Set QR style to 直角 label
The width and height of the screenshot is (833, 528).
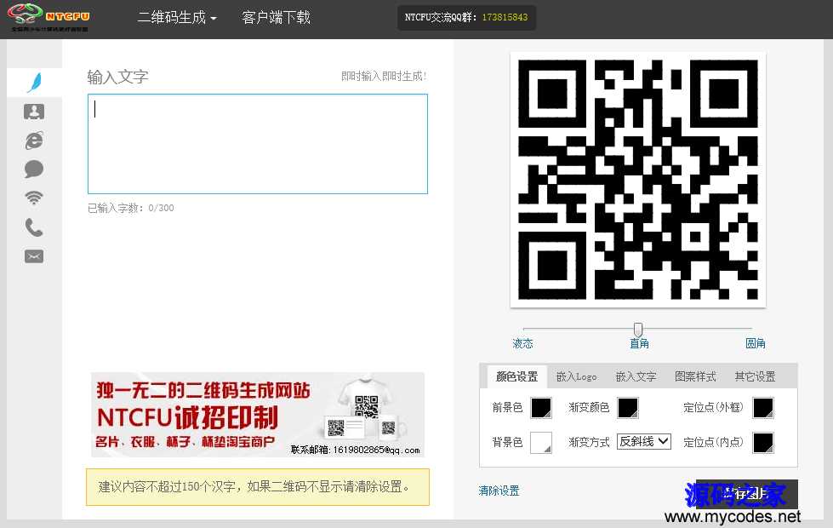tap(639, 343)
